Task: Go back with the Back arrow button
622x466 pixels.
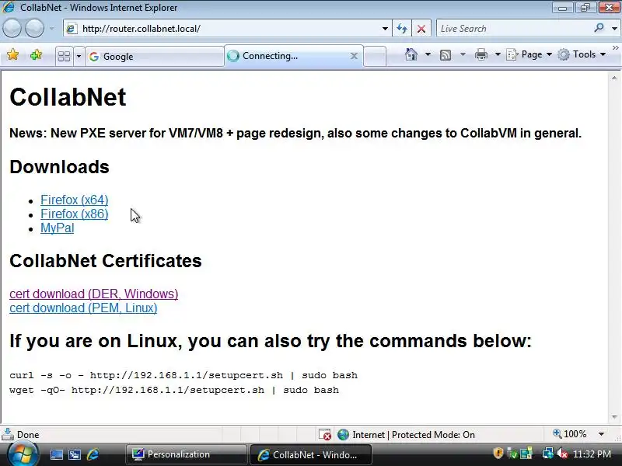Action: tap(12, 29)
